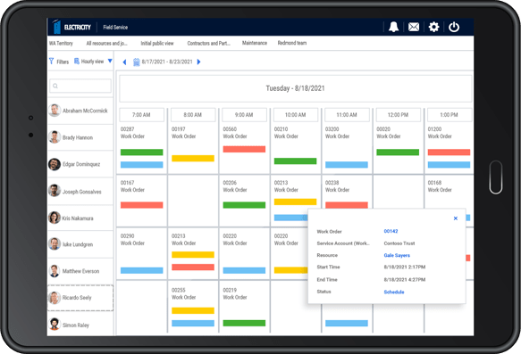Viewport: 521px width, 354px height.
Task: Click the 8/17/2021 - 8/23/2021 date range
Action: pyautogui.click(x=167, y=62)
